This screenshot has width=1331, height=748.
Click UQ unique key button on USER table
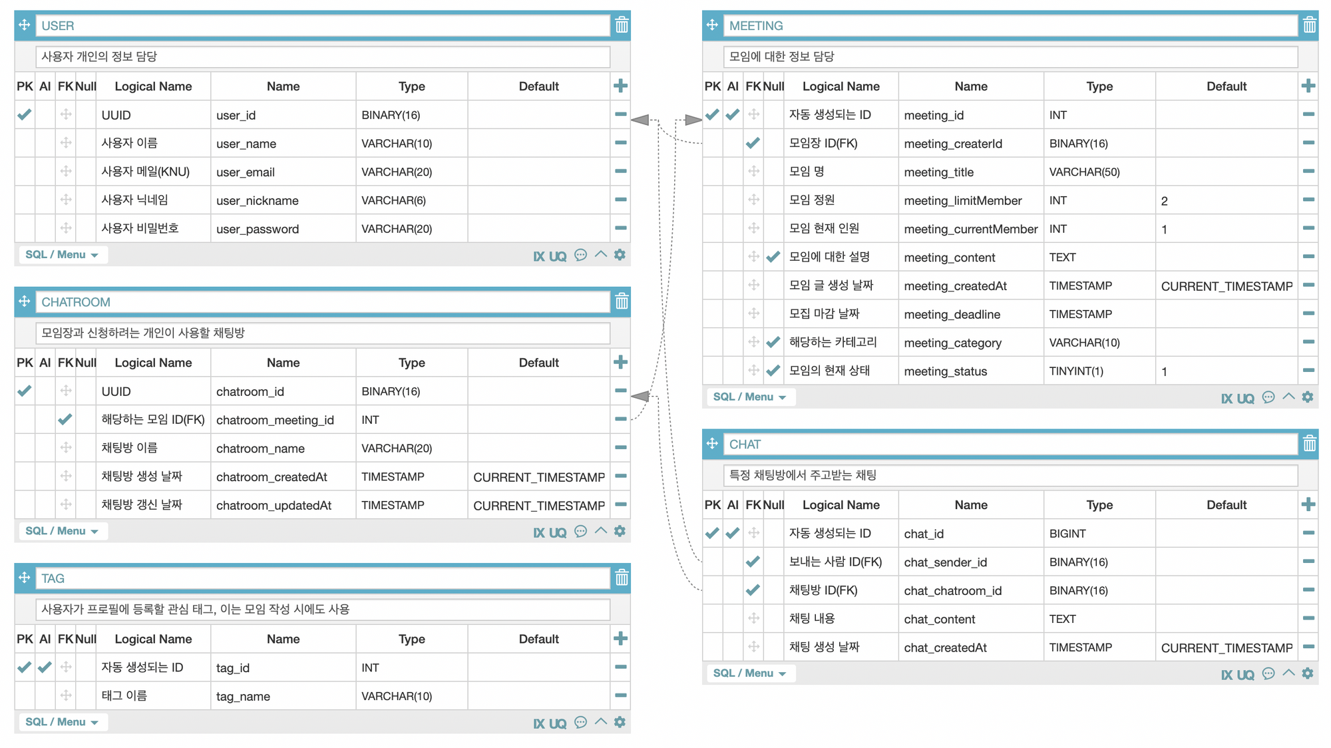click(x=558, y=256)
